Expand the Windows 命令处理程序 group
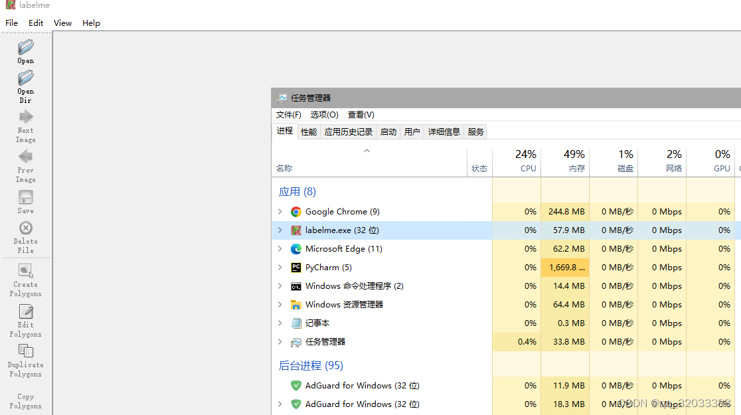741x415 pixels. coord(280,286)
